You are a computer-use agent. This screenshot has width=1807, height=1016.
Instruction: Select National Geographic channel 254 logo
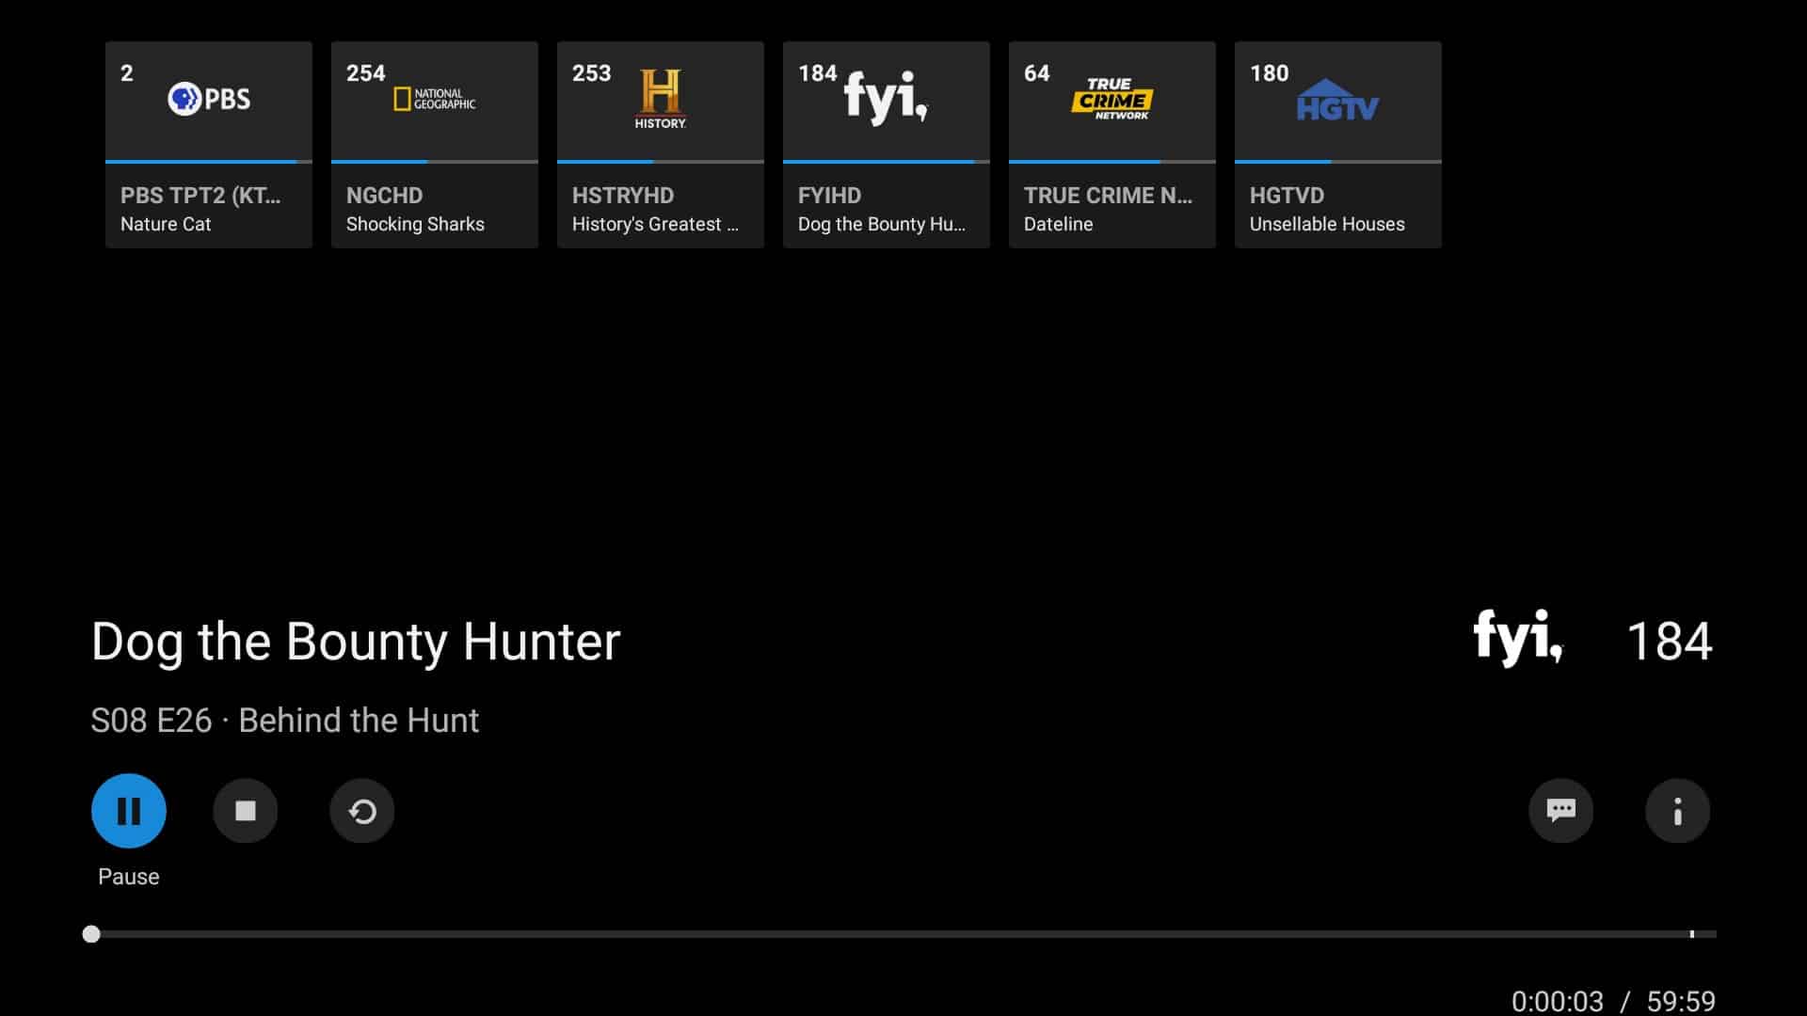[435, 99]
